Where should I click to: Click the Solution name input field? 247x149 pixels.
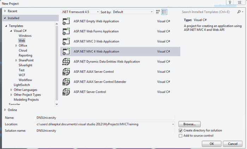[105, 131]
